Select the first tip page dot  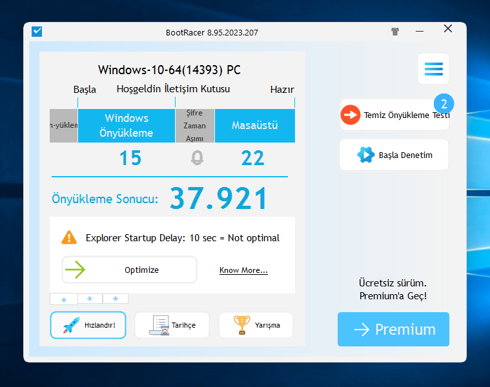pos(64,299)
